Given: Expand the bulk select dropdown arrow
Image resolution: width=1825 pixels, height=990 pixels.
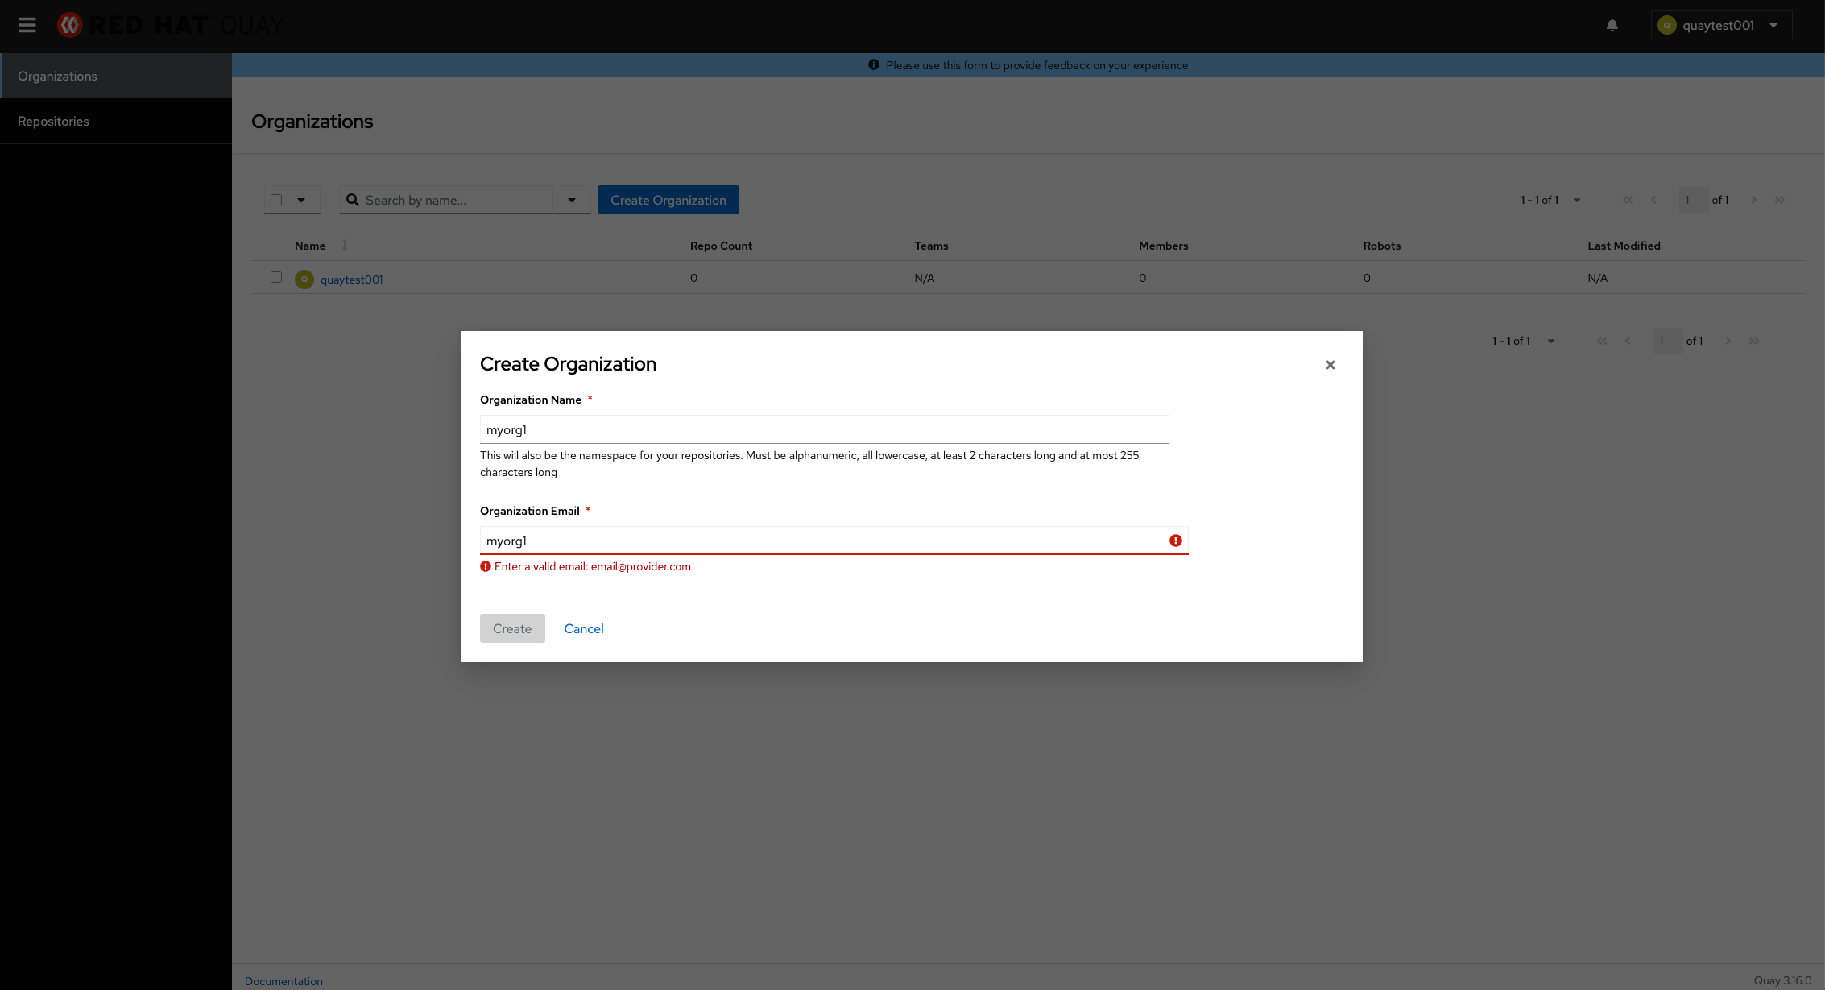Looking at the screenshot, I should pyautogui.click(x=301, y=200).
